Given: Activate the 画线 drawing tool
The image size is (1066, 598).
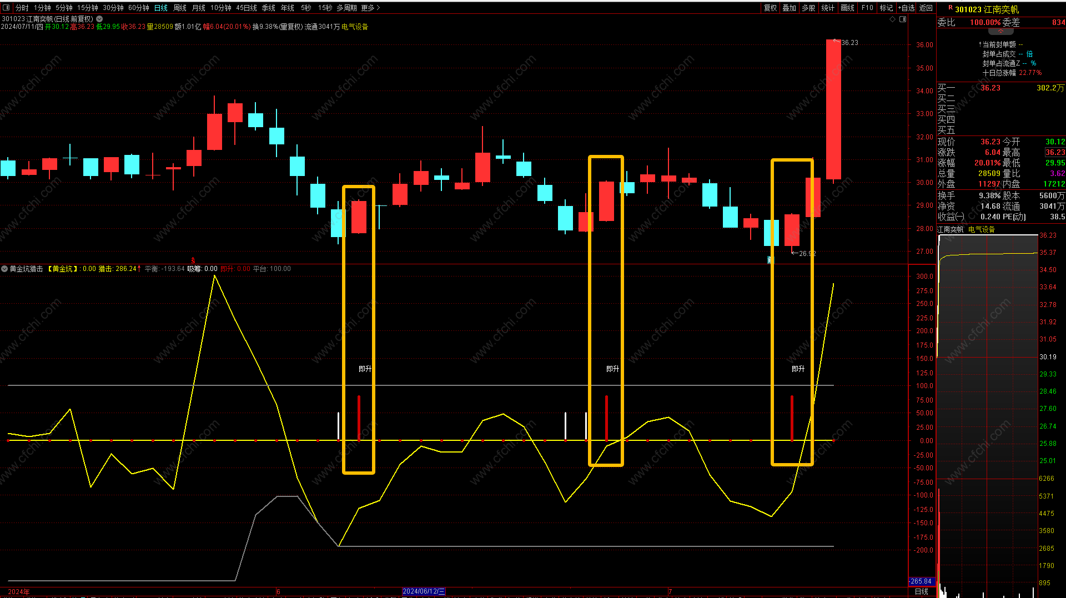Looking at the screenshot, I should click(x=847, y=8).
